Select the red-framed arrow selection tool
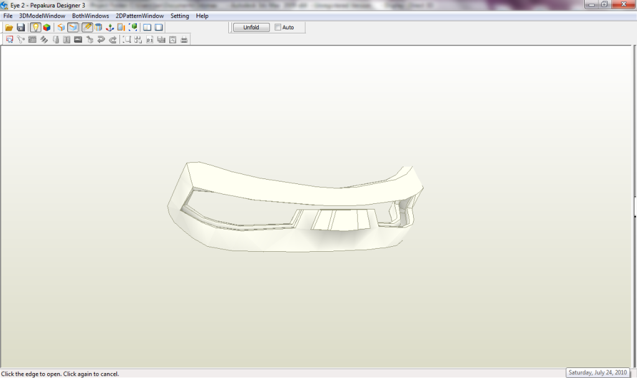 point(9,40)
